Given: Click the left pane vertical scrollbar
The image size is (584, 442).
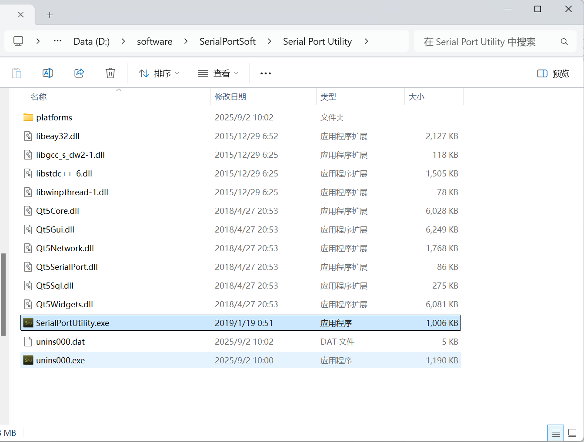Looking at the screenshot, I should tap(3, 294).
